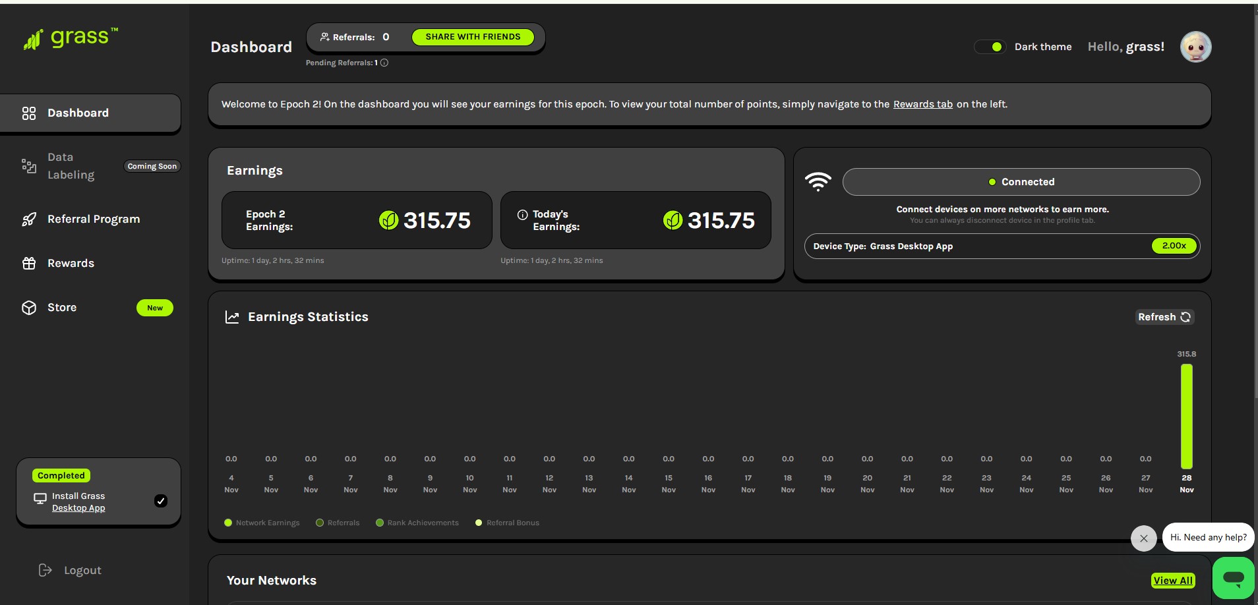Toggle Referrals legend item
The height and width of the screenshot is (605, 1258).
(338, 523)
